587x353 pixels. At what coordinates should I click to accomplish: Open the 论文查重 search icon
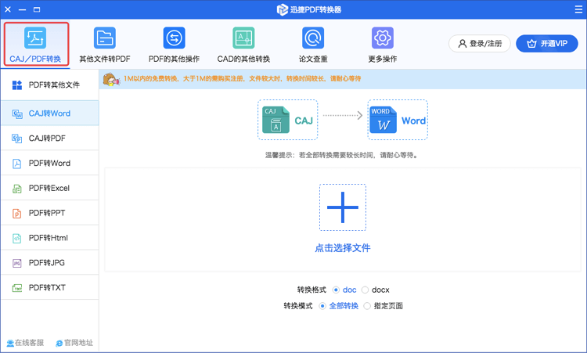click(x=313, y=38)
